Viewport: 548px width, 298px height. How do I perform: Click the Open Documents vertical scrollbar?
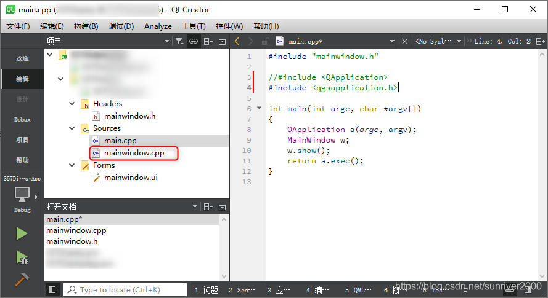(224, 248)
